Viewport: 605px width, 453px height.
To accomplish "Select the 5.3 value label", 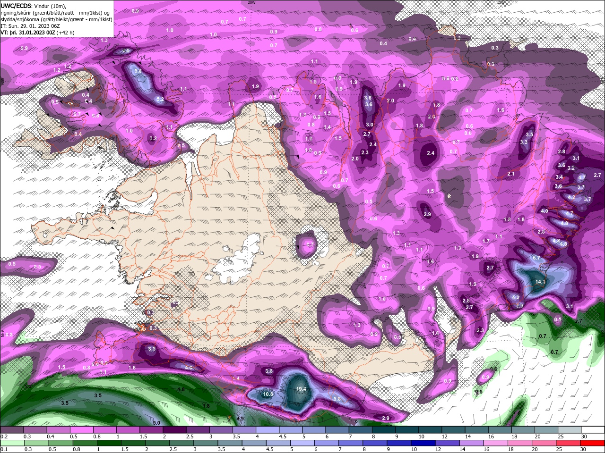I will pyautogui.click(x=138, y=71).
